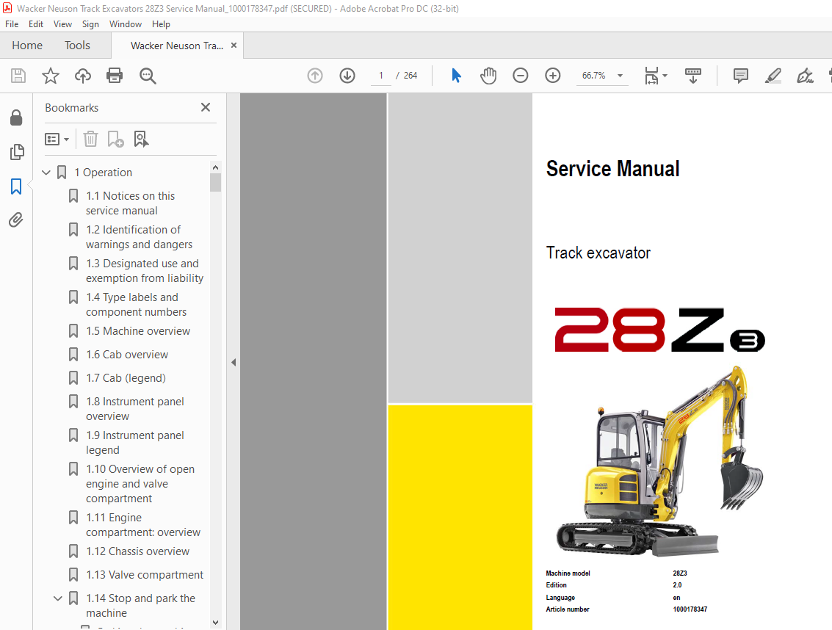The image size is (832, 630).
Task: Go to 1.11 Engine compartment overview
Action: tap(143, 525)
